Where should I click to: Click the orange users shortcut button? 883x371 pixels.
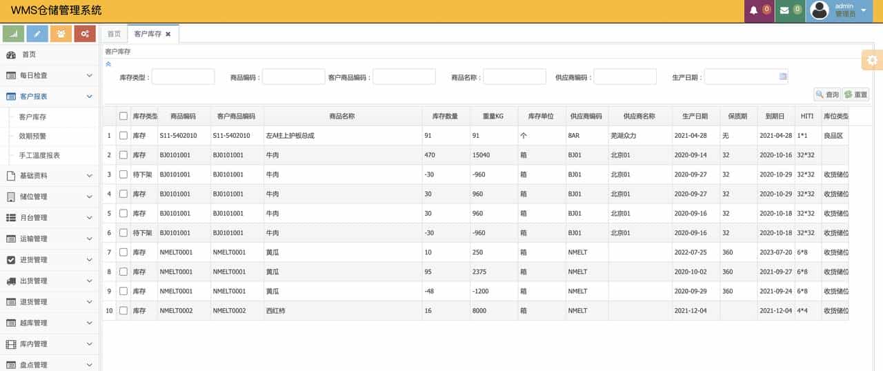(61, 34)
